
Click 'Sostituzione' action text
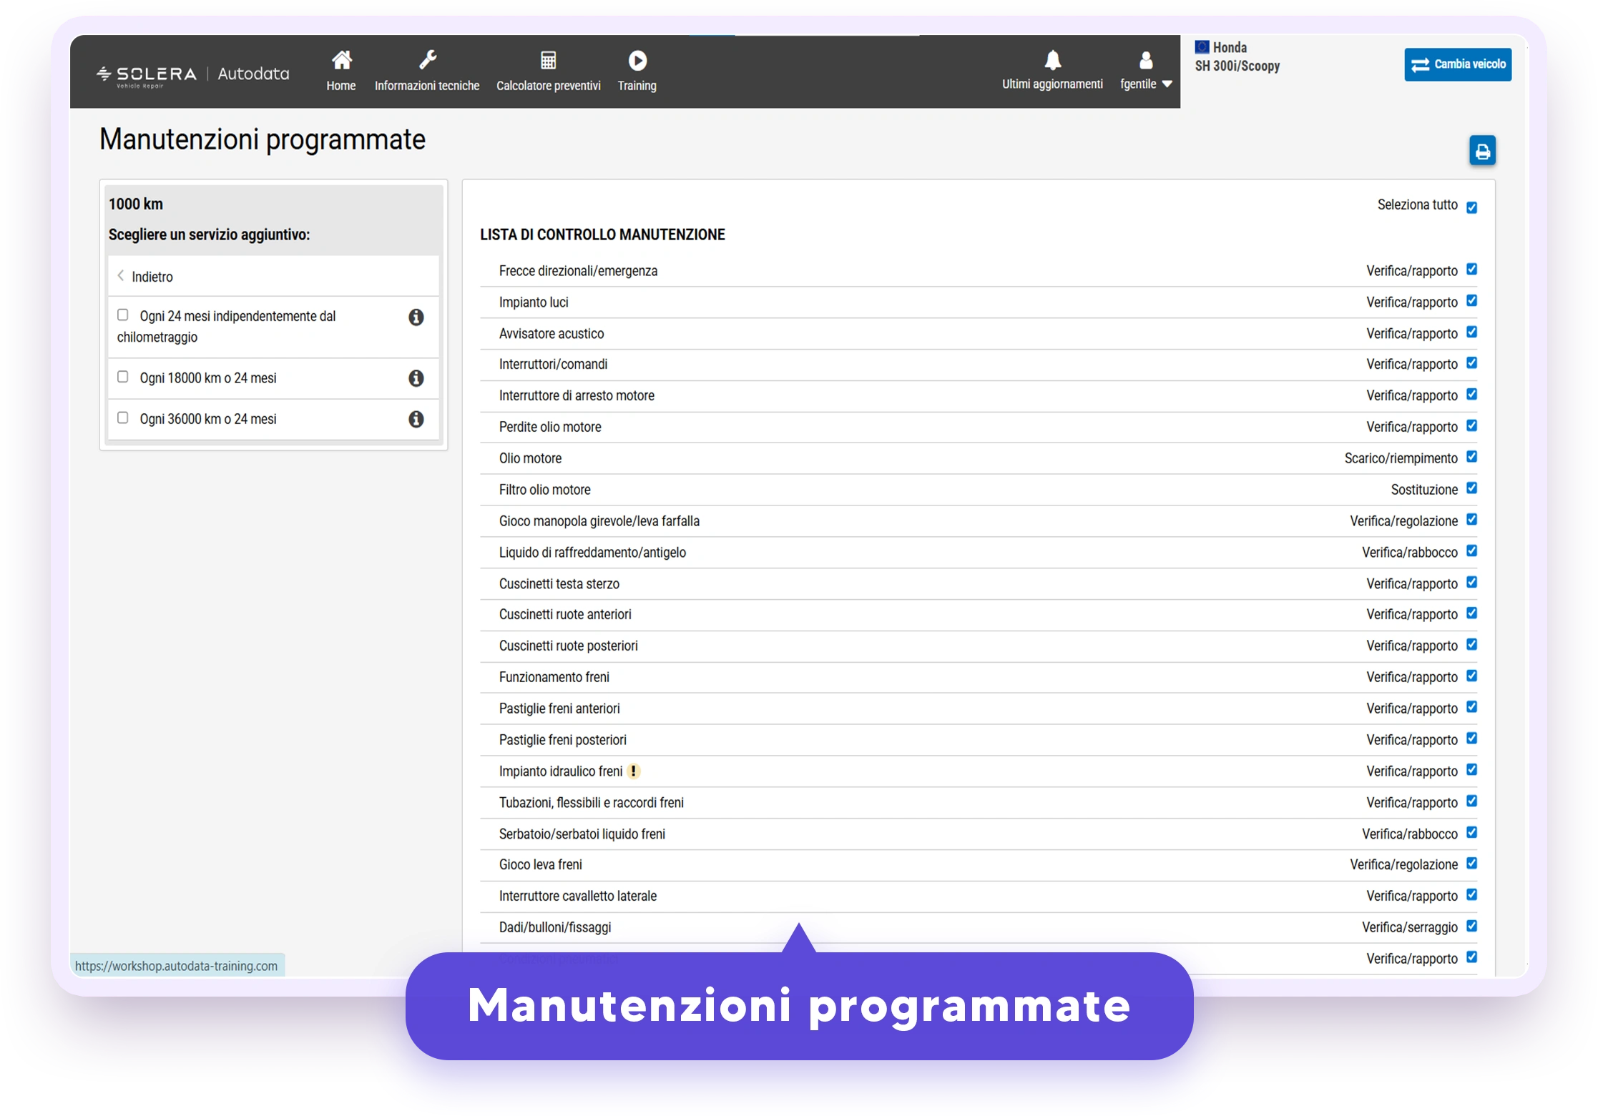coord(1424,490)
